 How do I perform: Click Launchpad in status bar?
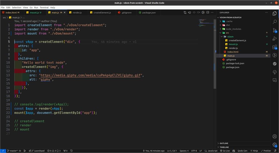click(37, 151)
